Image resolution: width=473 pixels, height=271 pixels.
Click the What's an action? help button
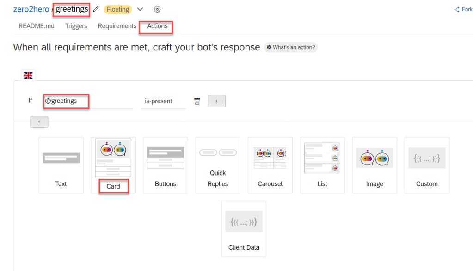[x=291, y=47]
